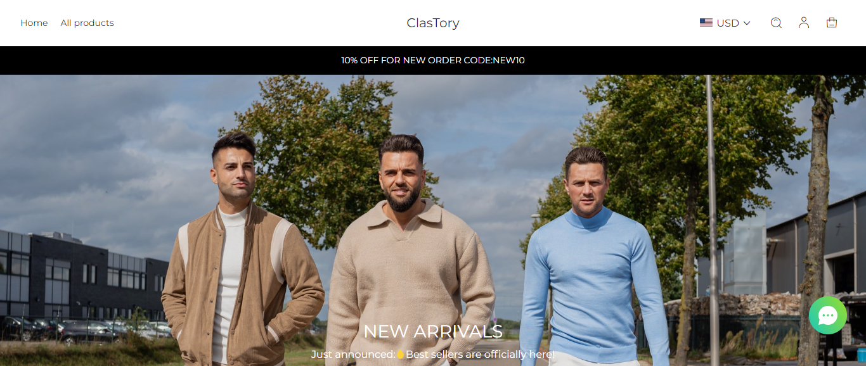Screen dimensions: 866x366
Task: Click the ClasTory store logo
Action: [433, 23]
